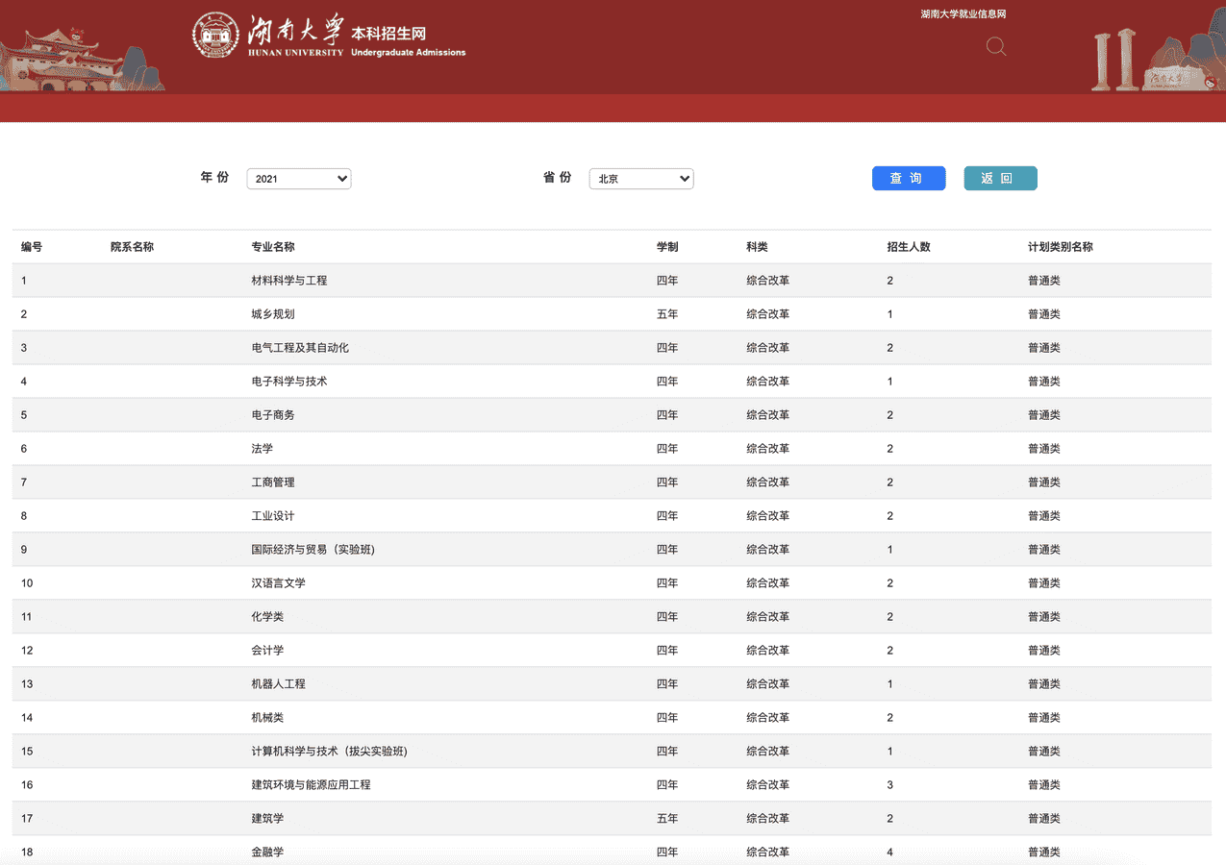Viewport: 1226px width, 865px height.
Task: Click the 计划类别名称 column header
Action: tap(1060, 247)
